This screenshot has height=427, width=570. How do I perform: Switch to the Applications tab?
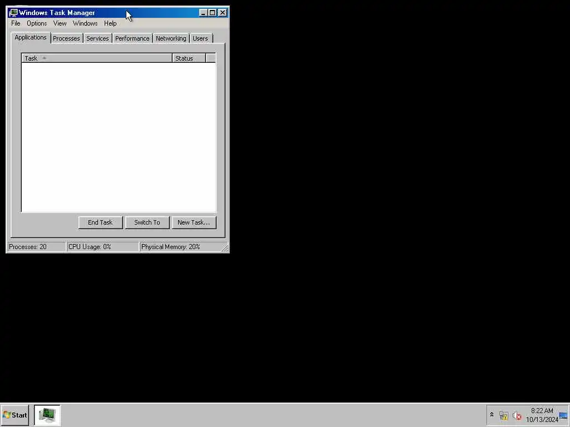coord(31,37)
